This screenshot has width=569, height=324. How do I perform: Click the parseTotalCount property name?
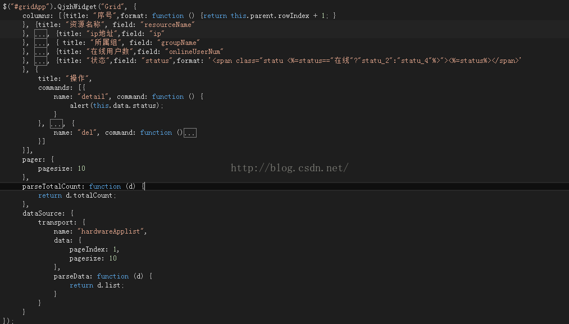pyautogui.click(x=53, y=186)
